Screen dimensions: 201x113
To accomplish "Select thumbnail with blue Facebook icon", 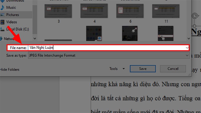I will point(94,33).
